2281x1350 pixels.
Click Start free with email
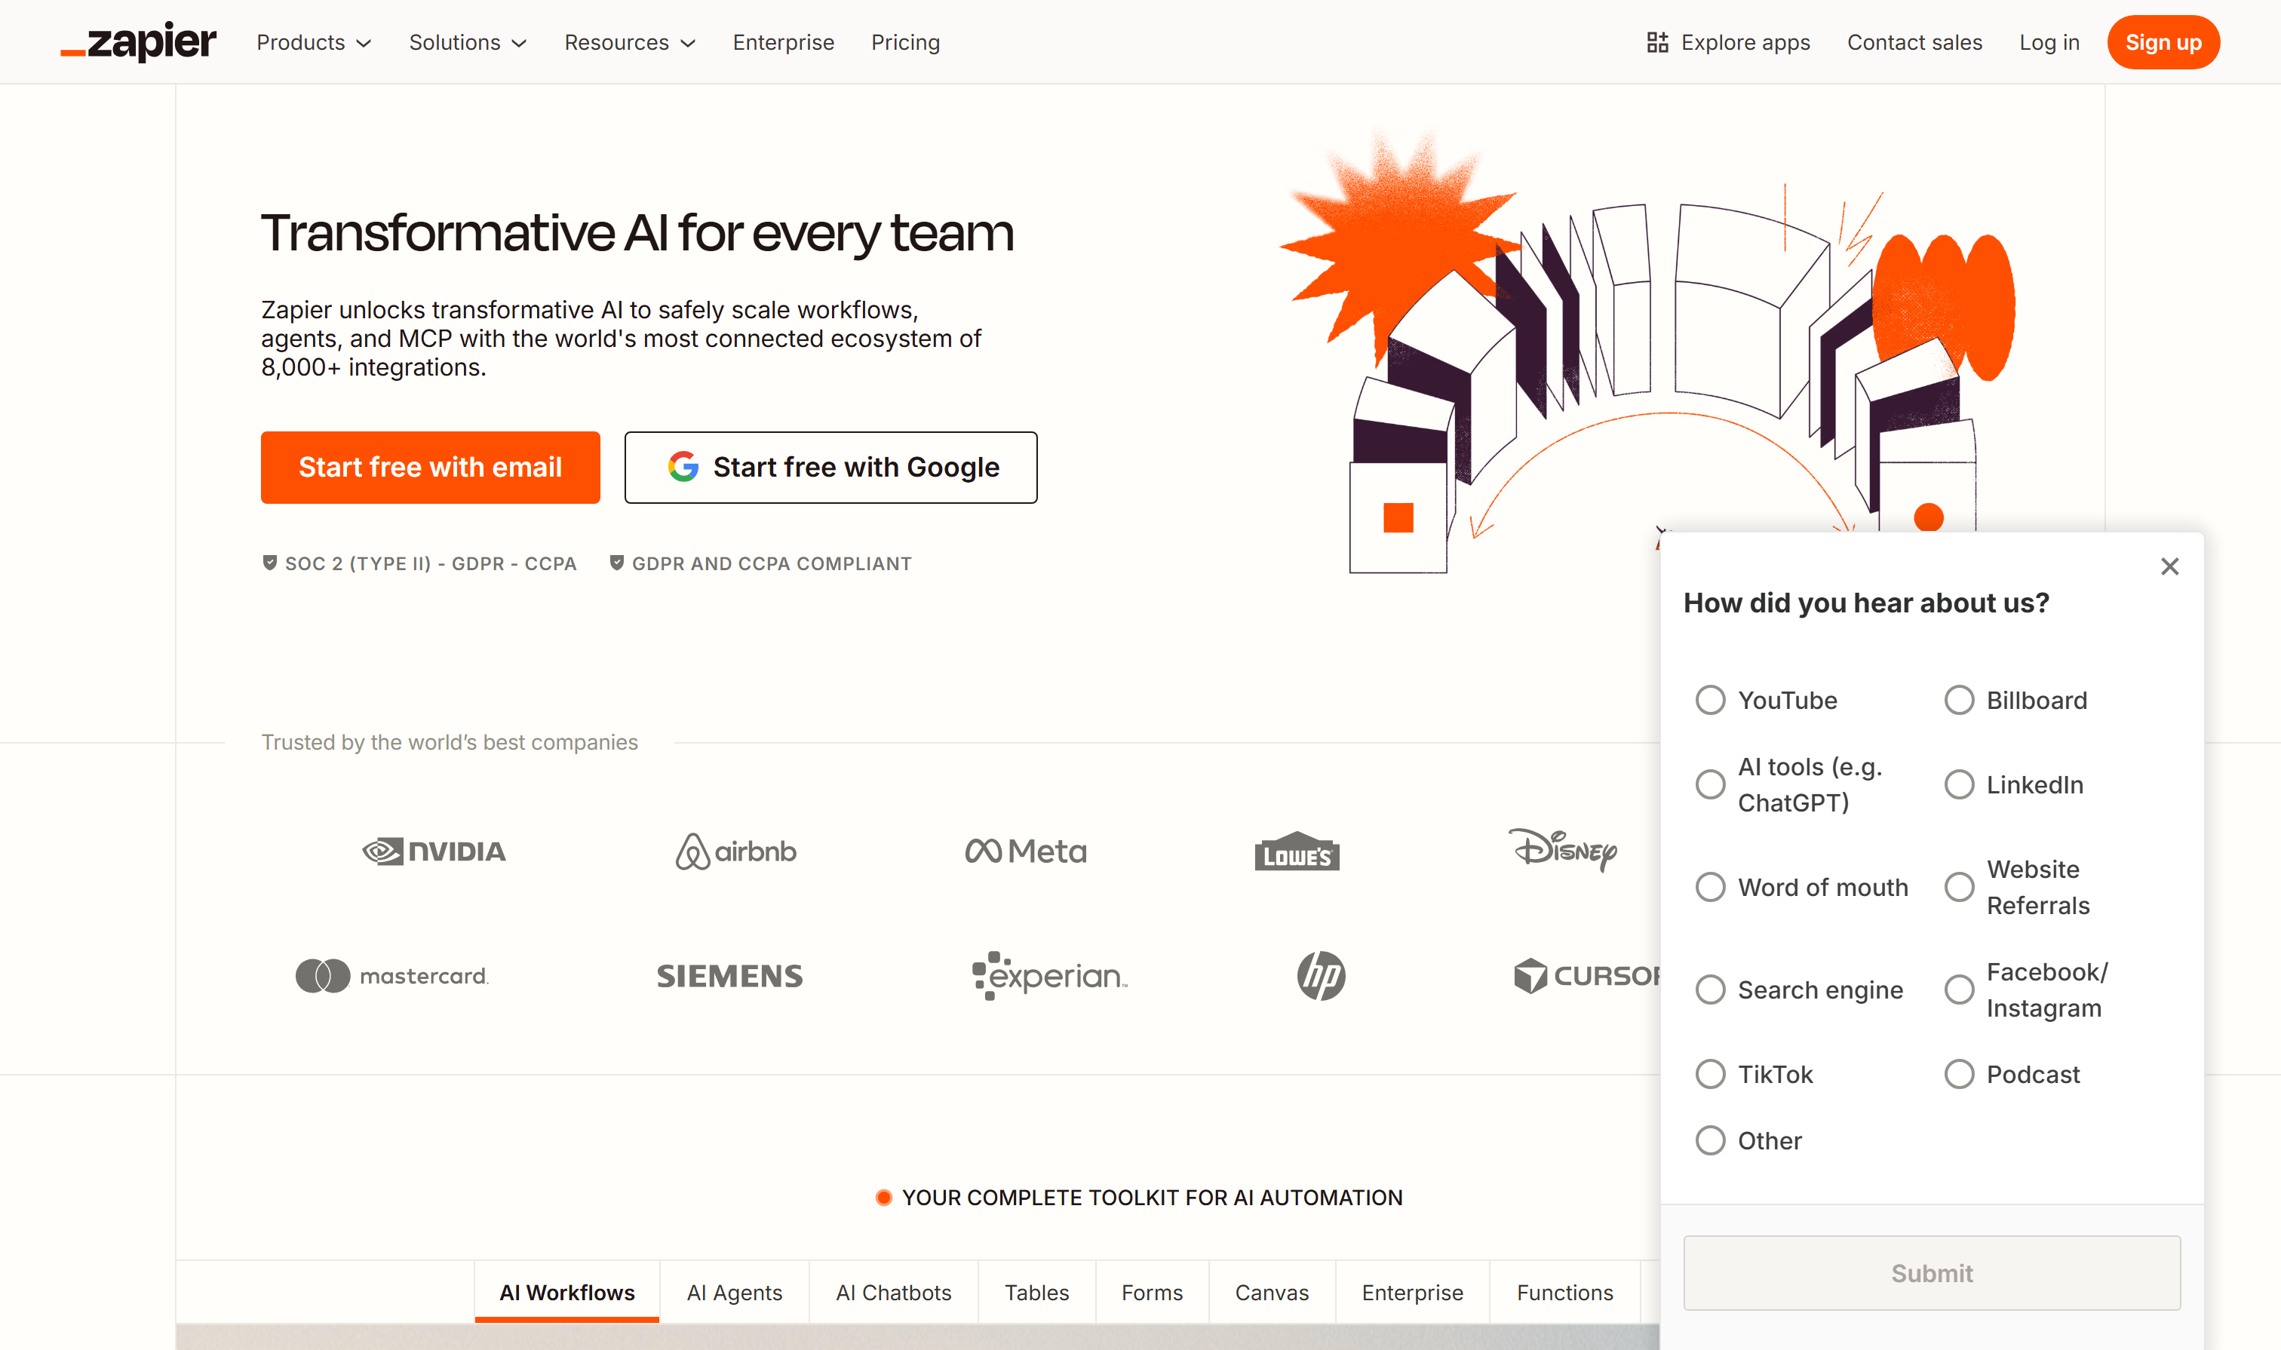point(429,467)
